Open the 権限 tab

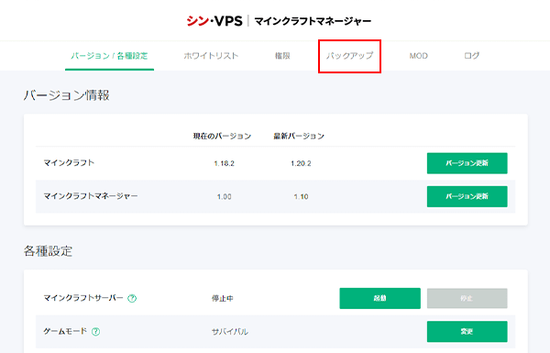click(282, 56)
